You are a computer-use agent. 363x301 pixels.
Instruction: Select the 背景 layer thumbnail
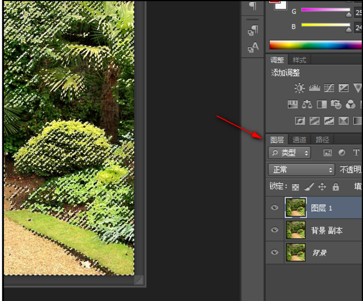coord(296,252)
